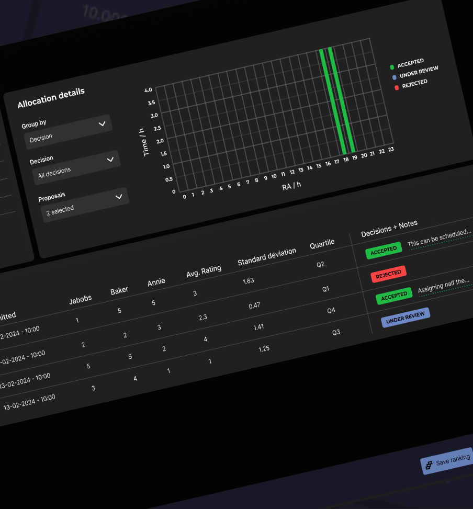Click the blue UNDER REVIEW legend dot
Image resolution: width=473 pixels, height=509 pixels.
[x=395, y=77]
